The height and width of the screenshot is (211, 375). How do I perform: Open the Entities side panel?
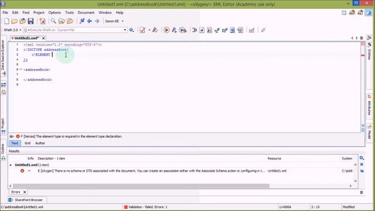point(369,51)
